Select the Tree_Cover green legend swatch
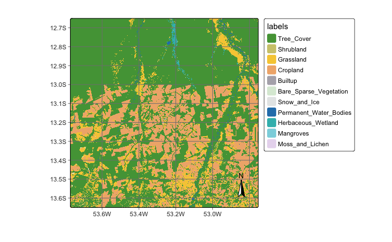392x242 pixels. tap(272, 39)
